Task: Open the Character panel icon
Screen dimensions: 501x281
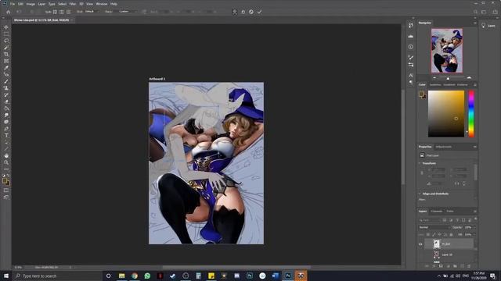Action: point(410,76)
